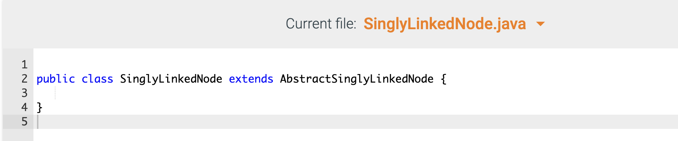
Task: Click the SinglyLinkedNode.java file name
Action: (x=445, y=24)
